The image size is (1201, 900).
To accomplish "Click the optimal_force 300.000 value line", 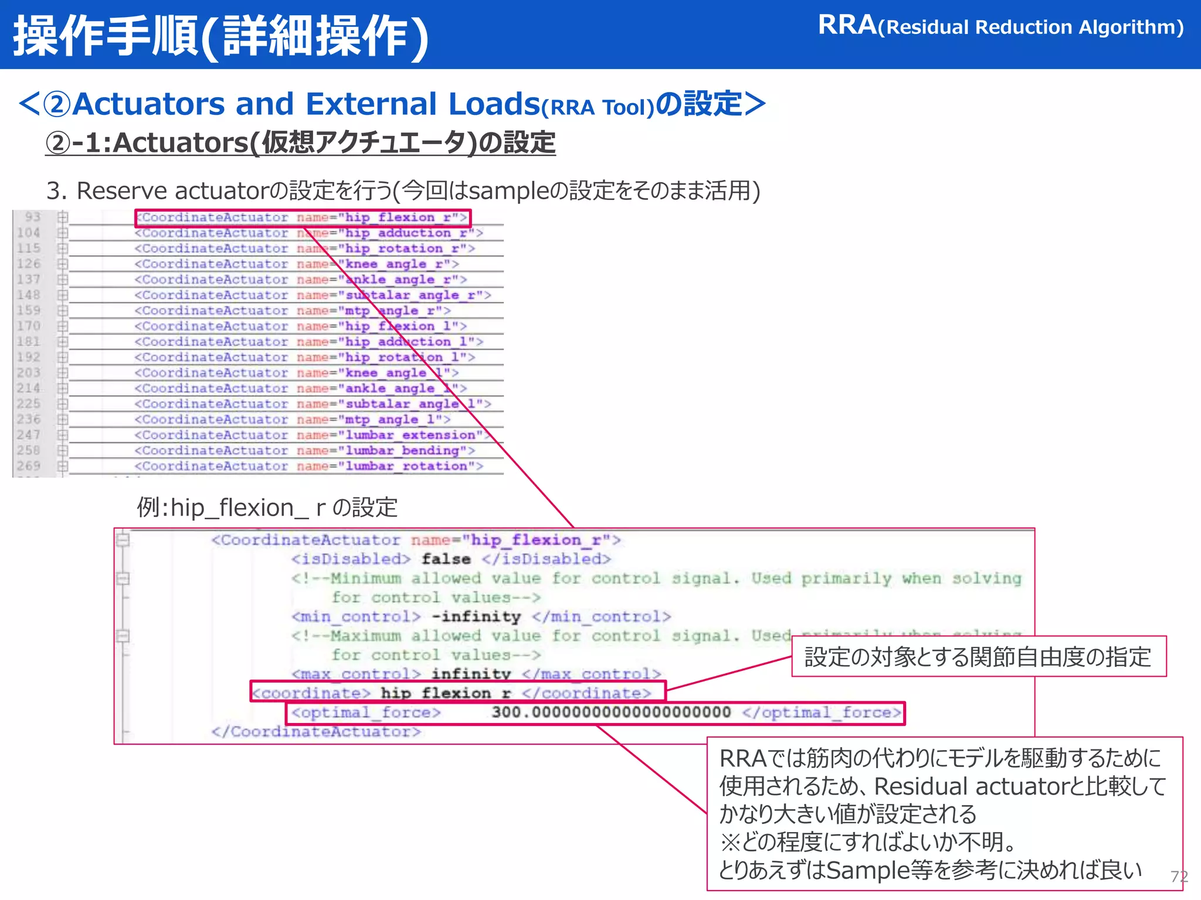I will click(x=596, y=712).
